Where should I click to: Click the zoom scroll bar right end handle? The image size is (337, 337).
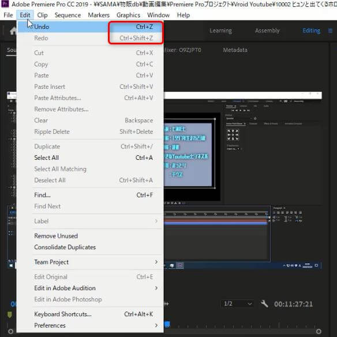pyautogui.click(x=319, y=331)
